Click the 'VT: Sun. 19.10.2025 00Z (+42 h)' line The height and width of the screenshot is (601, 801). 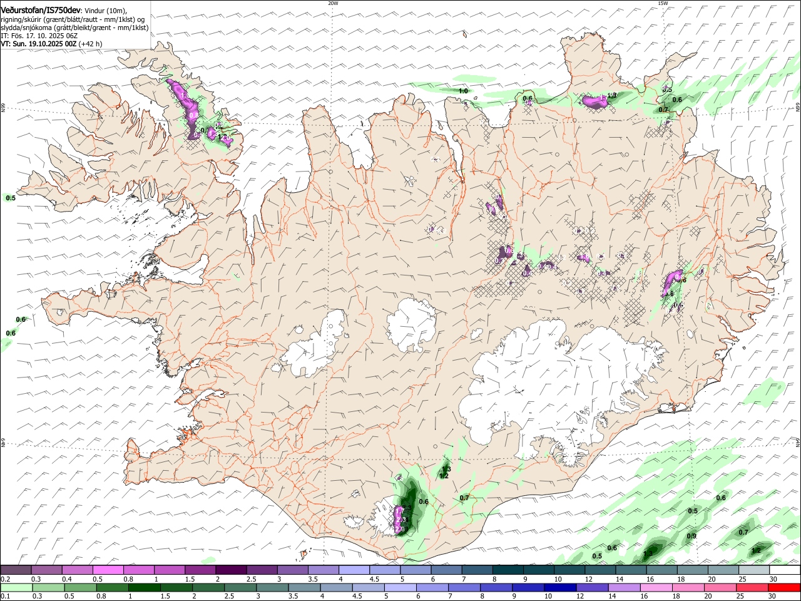click(51, 44)
